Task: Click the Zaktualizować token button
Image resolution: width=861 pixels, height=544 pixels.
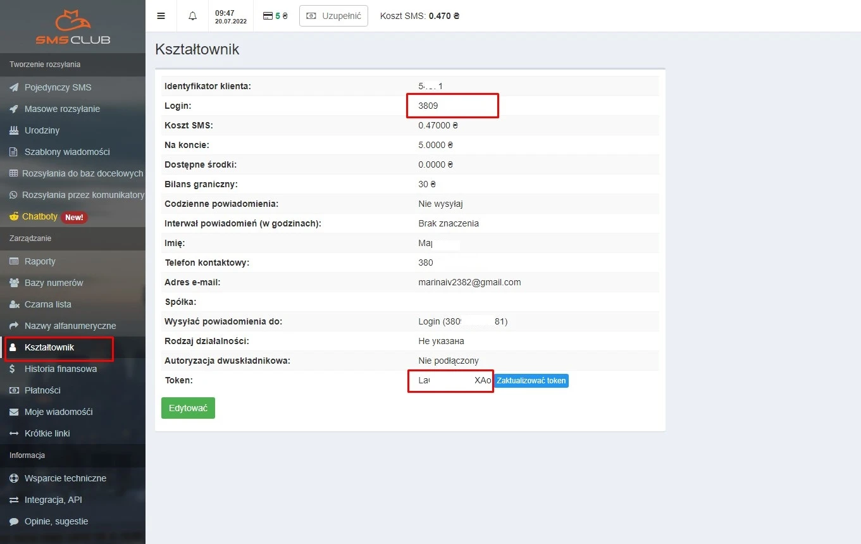Action: [531, 381]
